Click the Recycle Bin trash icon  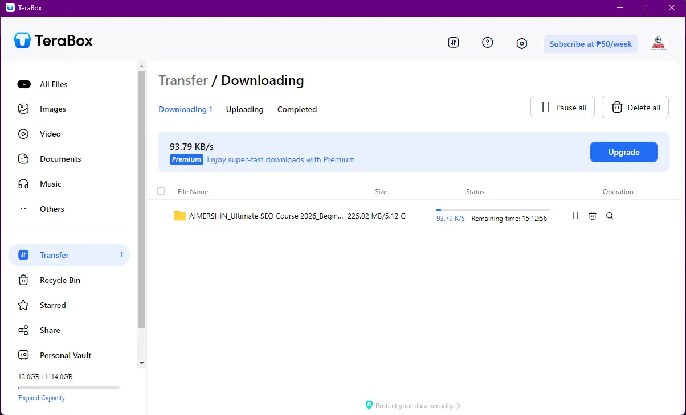click(23, 280)
